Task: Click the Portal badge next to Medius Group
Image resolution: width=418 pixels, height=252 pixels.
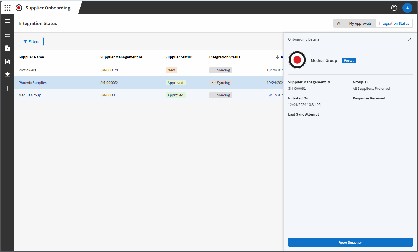Action: [x=349, y=60]
